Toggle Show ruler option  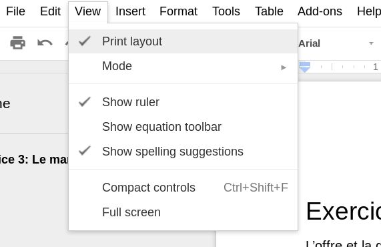pos(183,102)
